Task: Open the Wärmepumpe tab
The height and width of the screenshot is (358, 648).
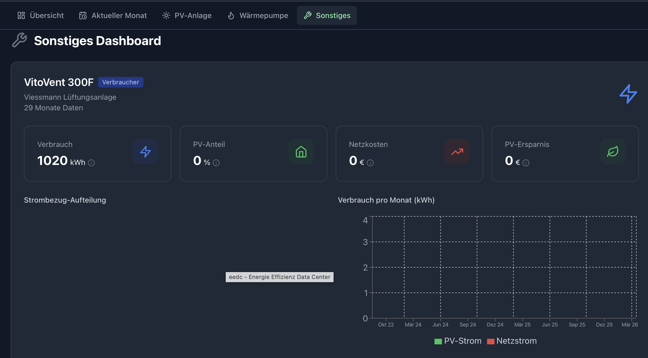Action: [258, 15]
